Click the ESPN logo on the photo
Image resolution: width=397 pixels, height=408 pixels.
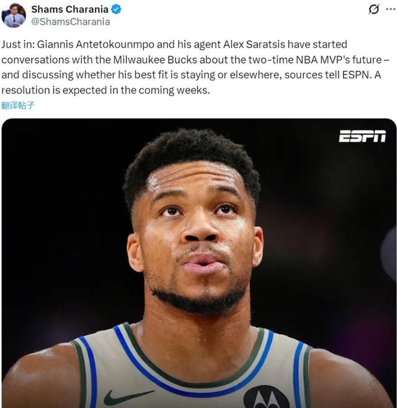(x=362, y=136)
